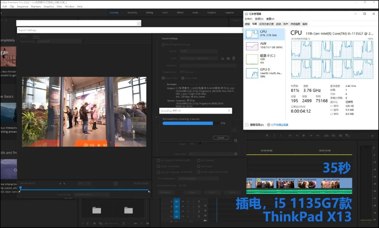The width and height of the screenshot is (379, 228).
Task: Enable Import Into Project checkbox
Action: (x=158, y=166)
